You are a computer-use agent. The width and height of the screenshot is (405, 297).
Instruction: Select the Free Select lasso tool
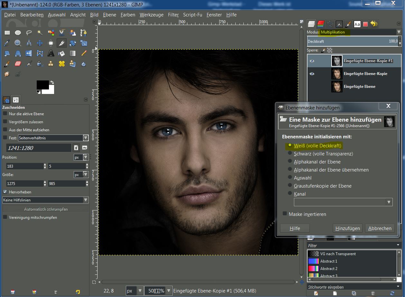pos(29,32)
